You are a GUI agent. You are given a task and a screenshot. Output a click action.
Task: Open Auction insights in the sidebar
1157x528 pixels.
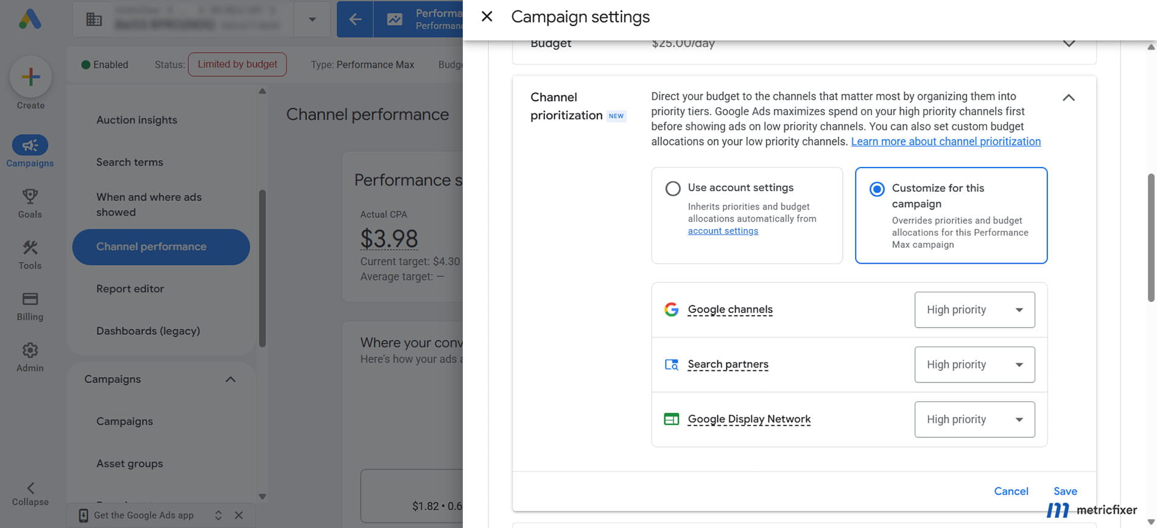137,120
